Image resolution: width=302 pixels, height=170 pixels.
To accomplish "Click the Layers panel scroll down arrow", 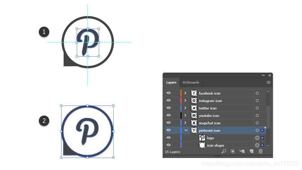I will tap(268, 146).
